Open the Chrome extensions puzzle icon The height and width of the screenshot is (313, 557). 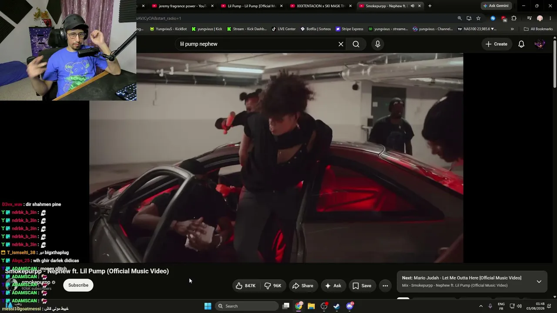[x=514, y=18]
